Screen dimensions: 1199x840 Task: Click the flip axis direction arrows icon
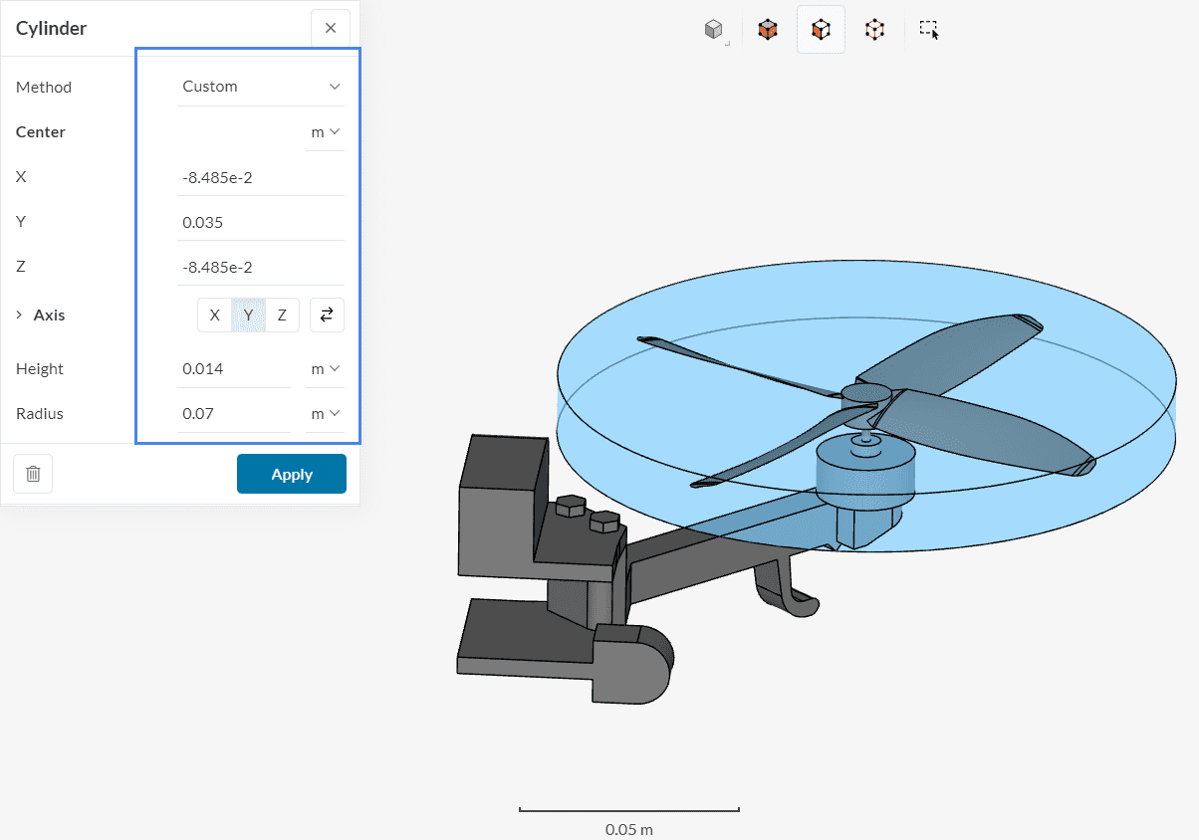[x=327, y=315]
